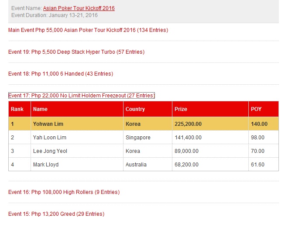
Task: Select winner Yohwan Lim's name cell
Action: [48, 124]
